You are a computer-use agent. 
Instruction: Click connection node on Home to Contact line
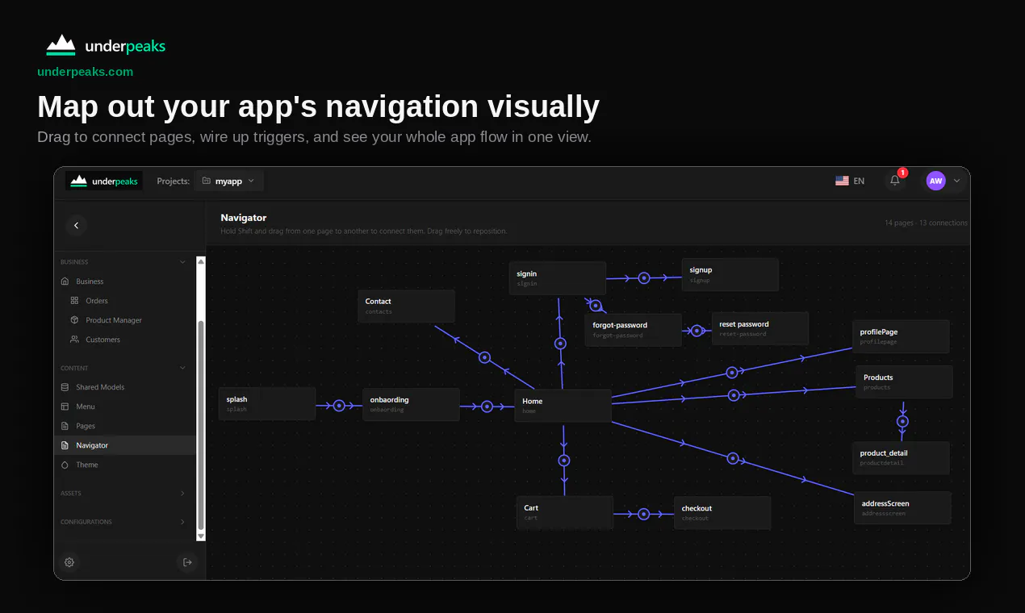pyautogui.click(x=484, y=357)
